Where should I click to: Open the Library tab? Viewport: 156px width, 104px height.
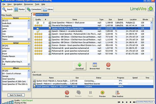[48, 9]
